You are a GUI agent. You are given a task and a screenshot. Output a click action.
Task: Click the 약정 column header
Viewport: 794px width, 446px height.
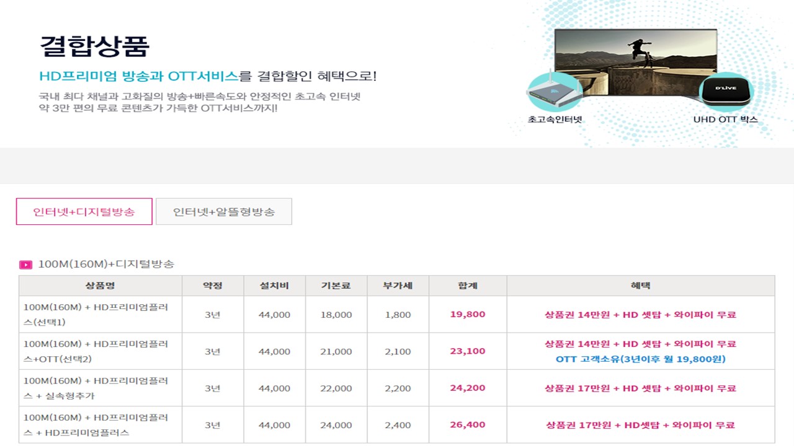point(213,286)
